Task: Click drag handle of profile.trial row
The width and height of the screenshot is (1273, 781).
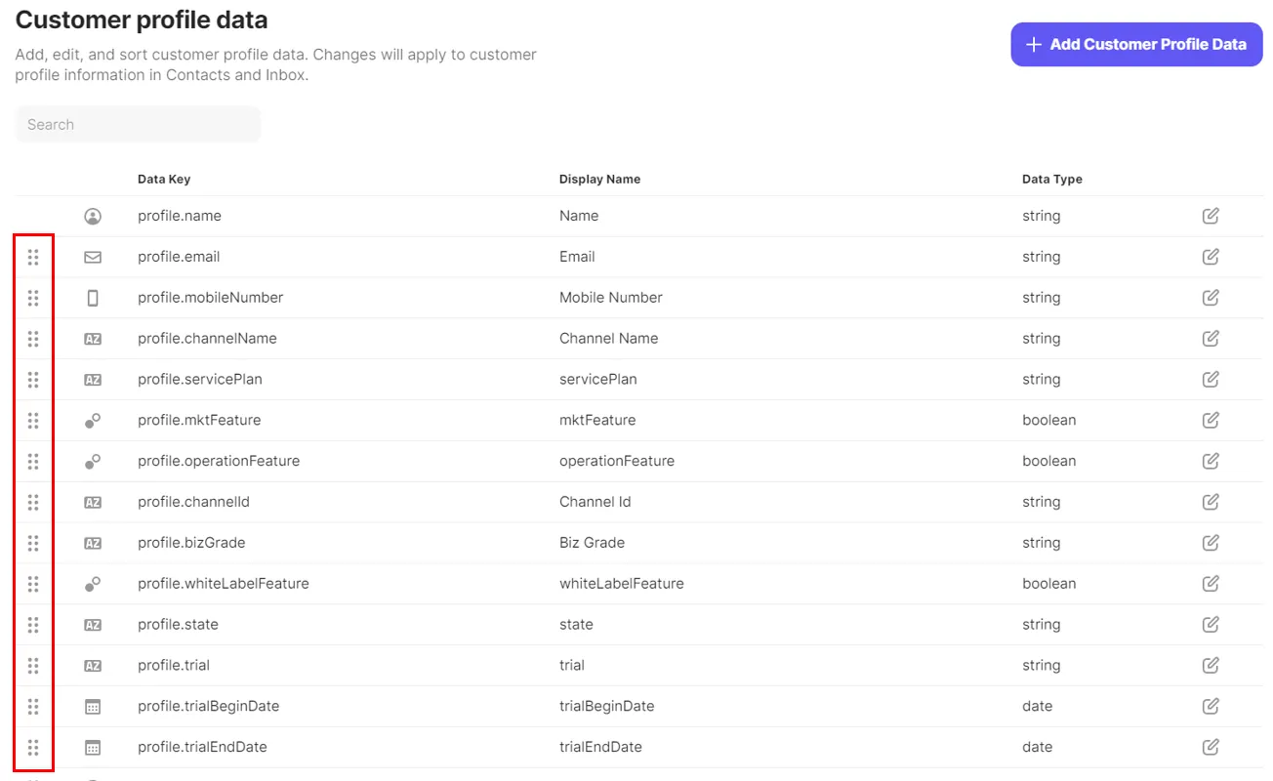Action: [33, 666]
